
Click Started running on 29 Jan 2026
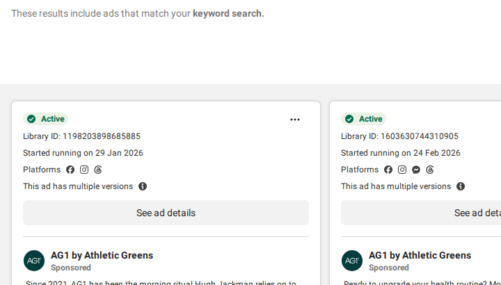click(83, 153)
